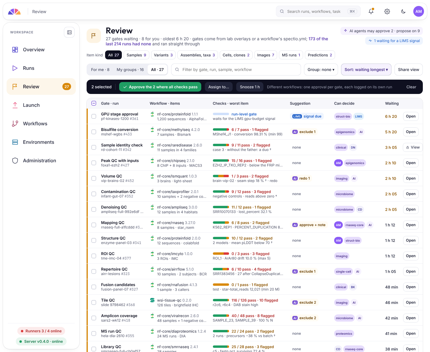Image resolution: width=430 pixels, height=352 pixels.
Task: Click the nf-core icon for proteinfold 1.1.1
Action: 152,114
